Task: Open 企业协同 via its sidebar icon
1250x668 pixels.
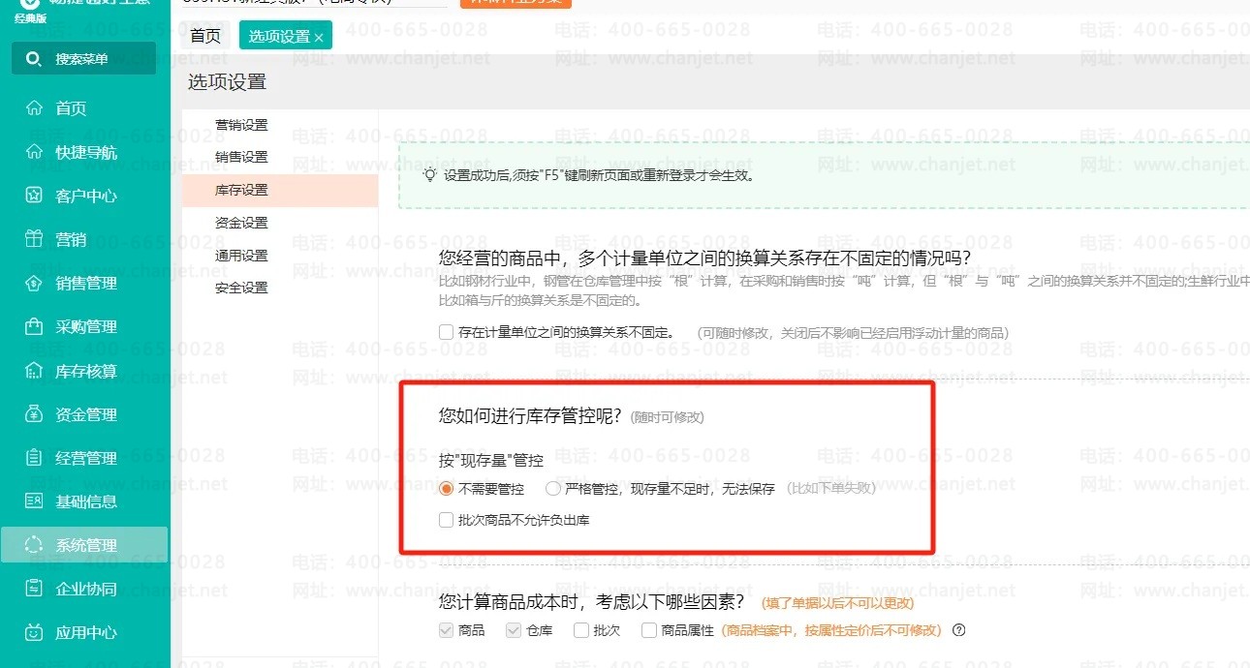Action: [x=35, y=589]
